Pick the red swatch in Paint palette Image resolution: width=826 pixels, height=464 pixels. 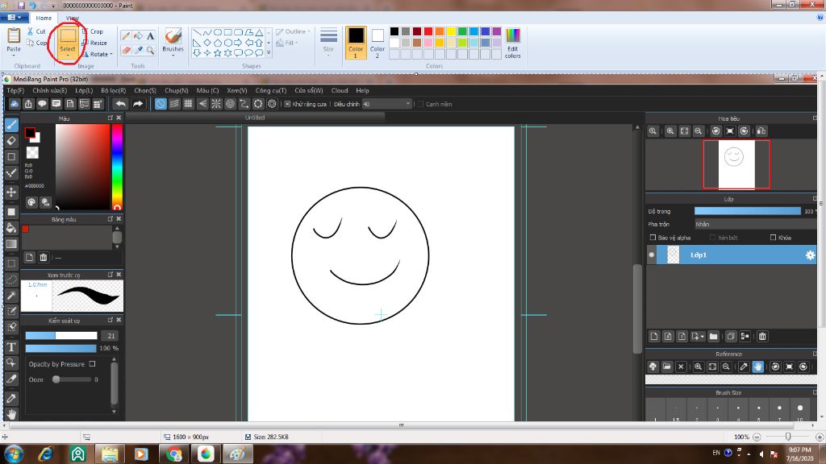[x=428, y=31]
